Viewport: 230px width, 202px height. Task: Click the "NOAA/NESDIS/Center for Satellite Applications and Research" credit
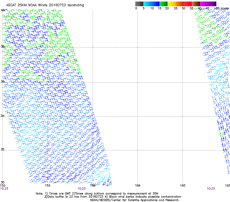pyautogui.click(x=134, y=200)
